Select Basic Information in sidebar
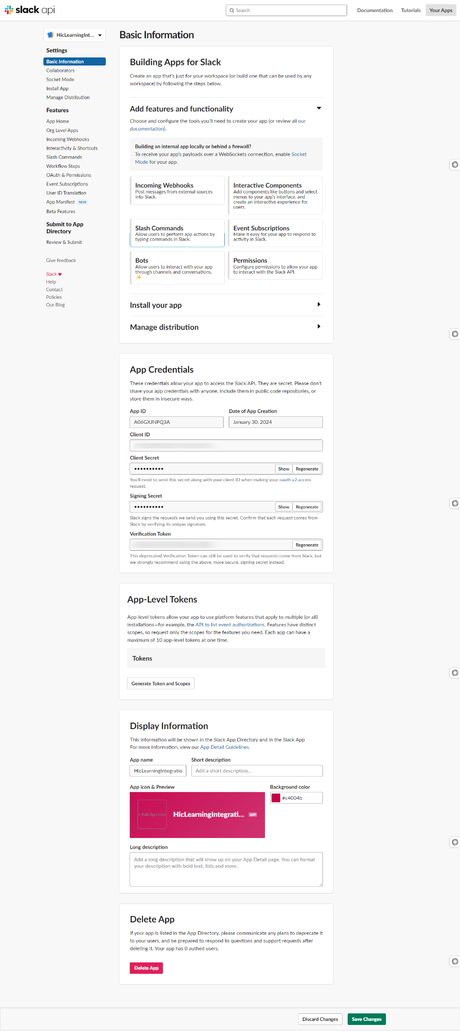 click(75, 61)
